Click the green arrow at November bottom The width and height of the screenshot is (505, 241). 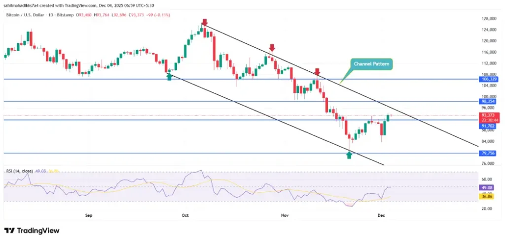point(349,155)
